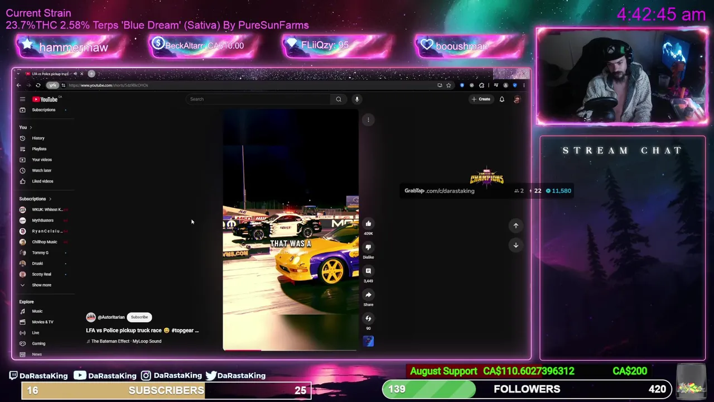Open the browser three-dot menu
The width and height of the screenshot is (714, 402).
(x=524, y=85)
